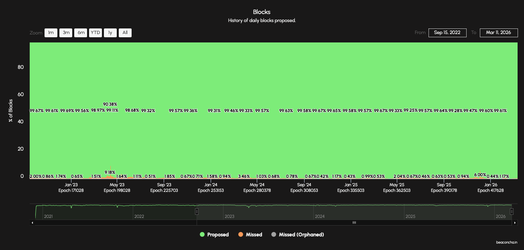Select the 3m zoom range
Image resolution: width=524 pixels, height=250 pixels.
click(66, 33)
